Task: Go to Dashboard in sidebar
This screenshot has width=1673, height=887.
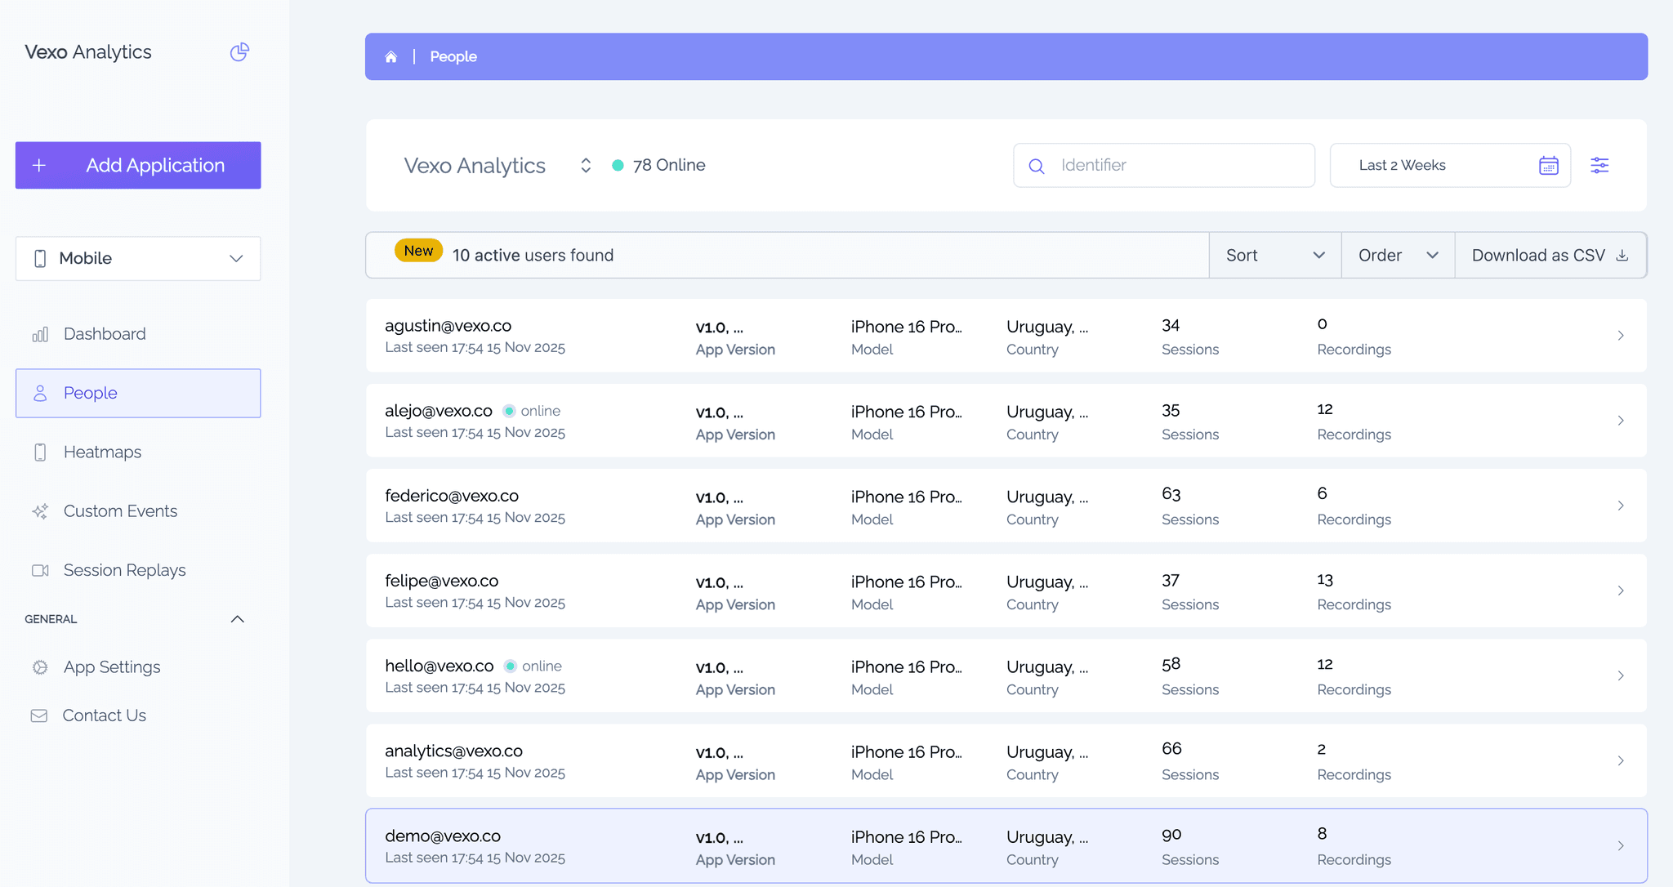Action: tap(105, 334)
